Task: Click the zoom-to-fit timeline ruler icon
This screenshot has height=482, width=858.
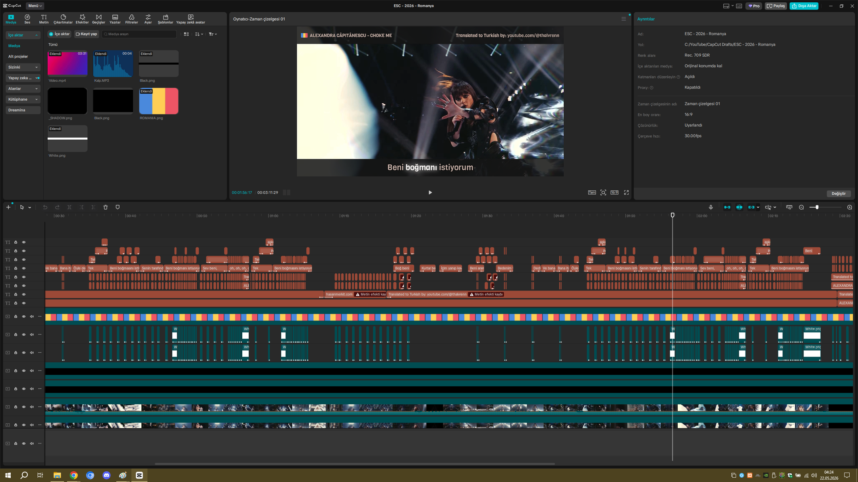Action: [789, 207]
